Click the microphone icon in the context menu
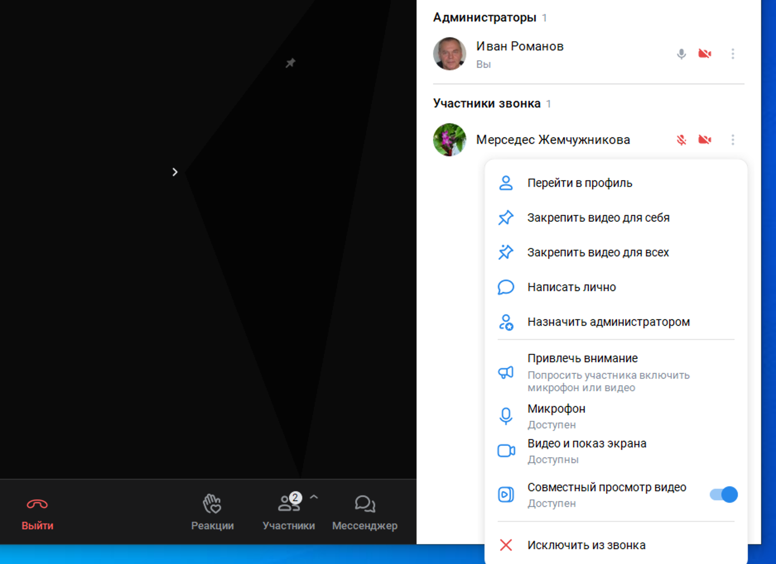Screen dimensions: 776x564 point(506,416)
